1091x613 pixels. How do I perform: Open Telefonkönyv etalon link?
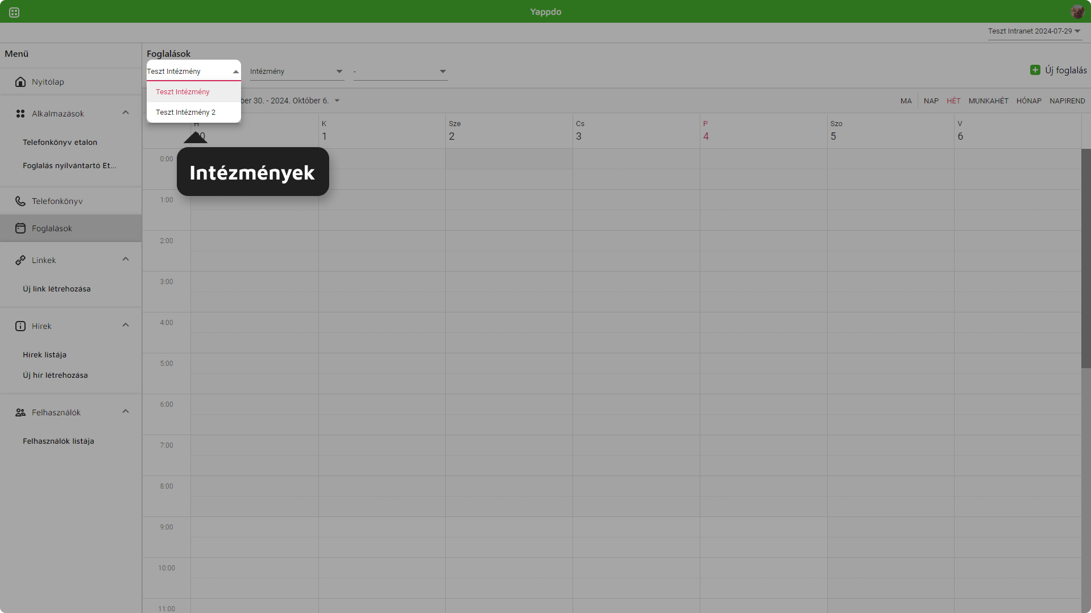click(60, 143)
